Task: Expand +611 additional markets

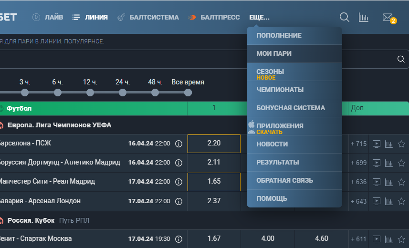Action: 358,239
